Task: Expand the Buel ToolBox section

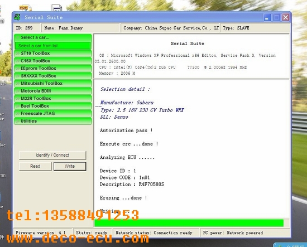Action: tap(53, 106)
